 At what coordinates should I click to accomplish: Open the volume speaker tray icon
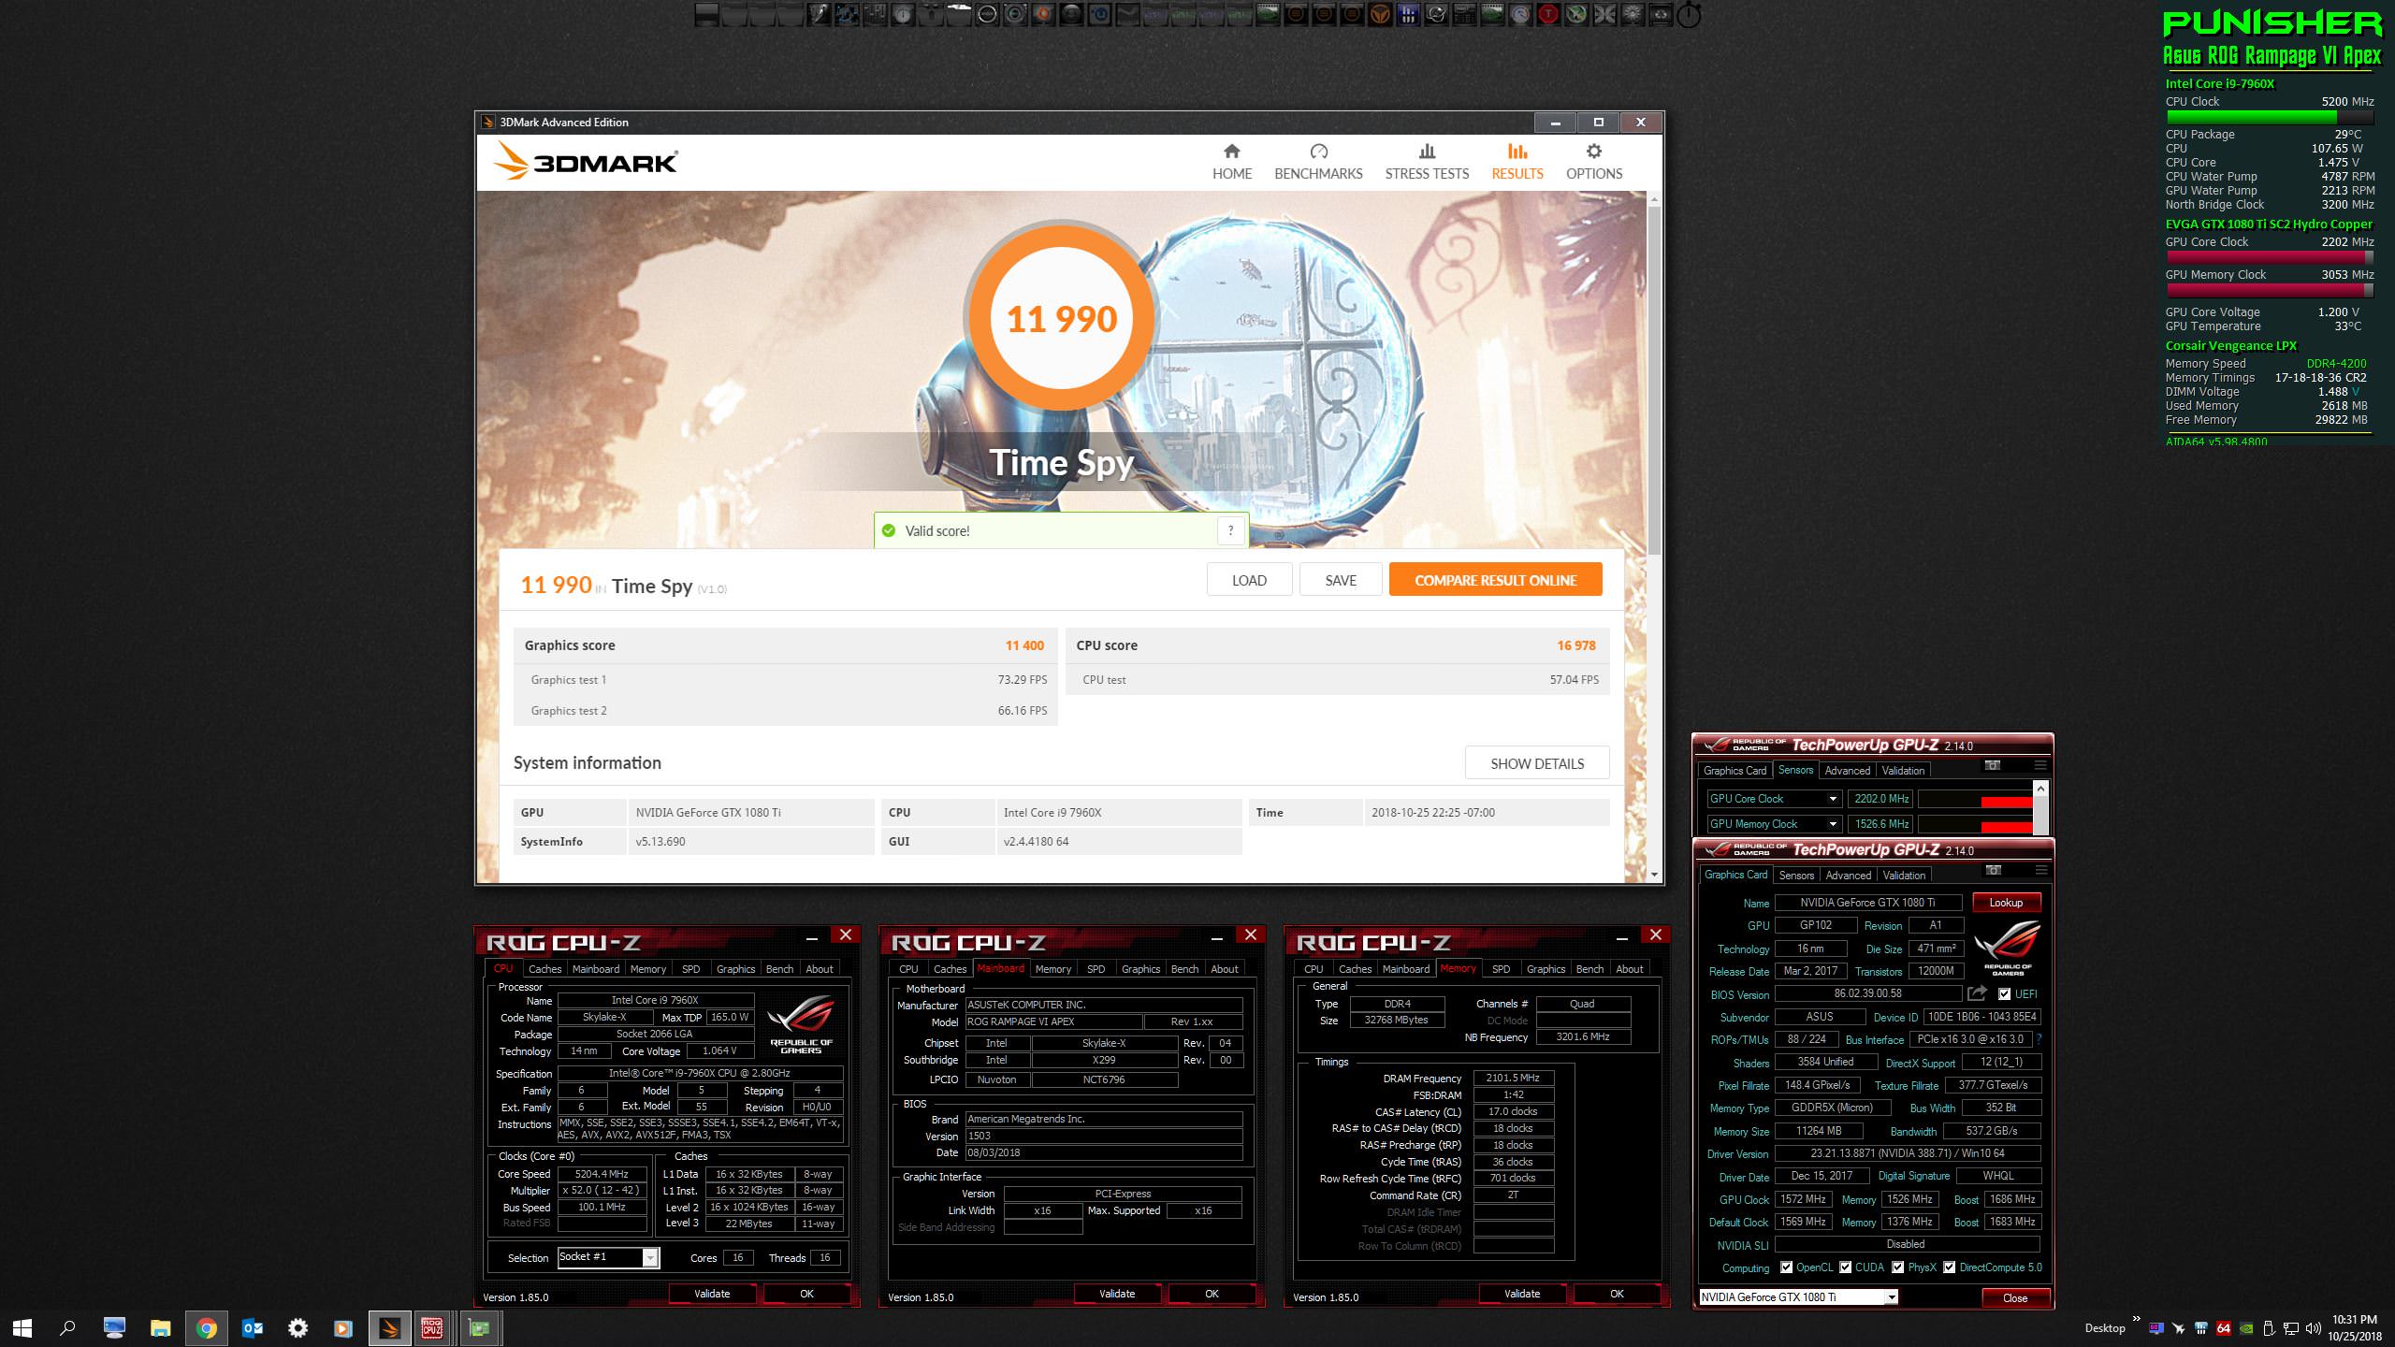(x=2314, y=1328)
